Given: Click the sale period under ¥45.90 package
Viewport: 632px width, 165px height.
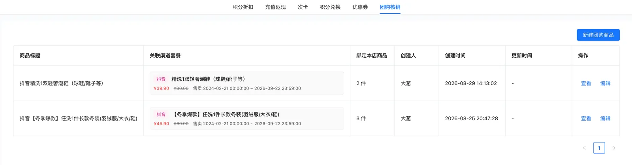Looking at the screenshot, I should tap(247, 124).
